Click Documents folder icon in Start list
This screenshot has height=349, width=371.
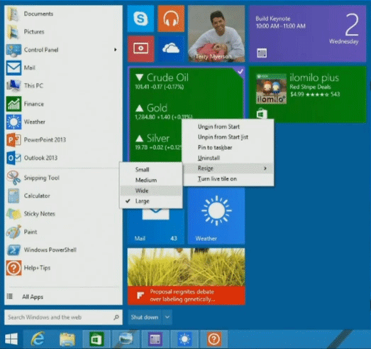click(x=13, y=14)
